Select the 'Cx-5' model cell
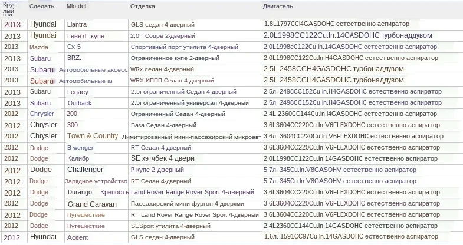This screenshot has height=245, width=463. tap(74, 47)
